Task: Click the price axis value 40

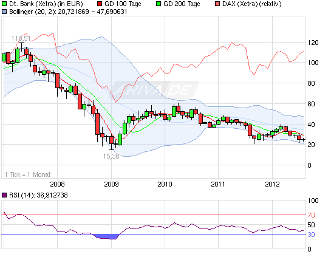Action: (x=311, y=125)
